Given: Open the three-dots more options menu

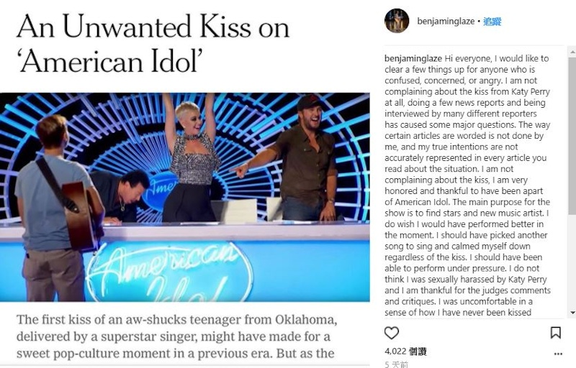Looking at the screenshot, I should [558, 354].
